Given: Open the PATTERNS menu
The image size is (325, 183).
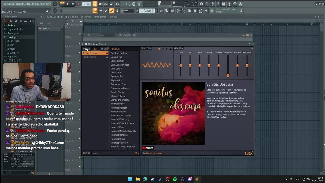Looking at the screenshot, I should coord(20,4).
